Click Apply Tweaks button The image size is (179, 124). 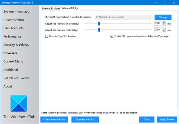pyautogui.click(x=167, y=120)
